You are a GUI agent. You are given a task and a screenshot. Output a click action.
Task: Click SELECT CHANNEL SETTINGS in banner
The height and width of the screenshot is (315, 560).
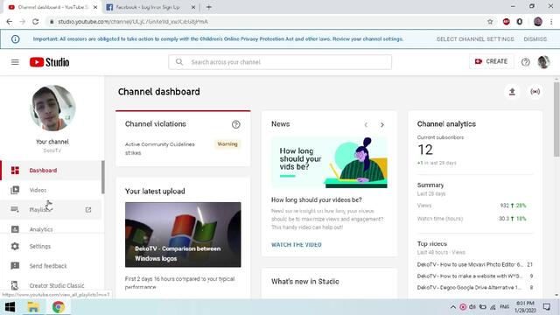[x=475, y=38]
